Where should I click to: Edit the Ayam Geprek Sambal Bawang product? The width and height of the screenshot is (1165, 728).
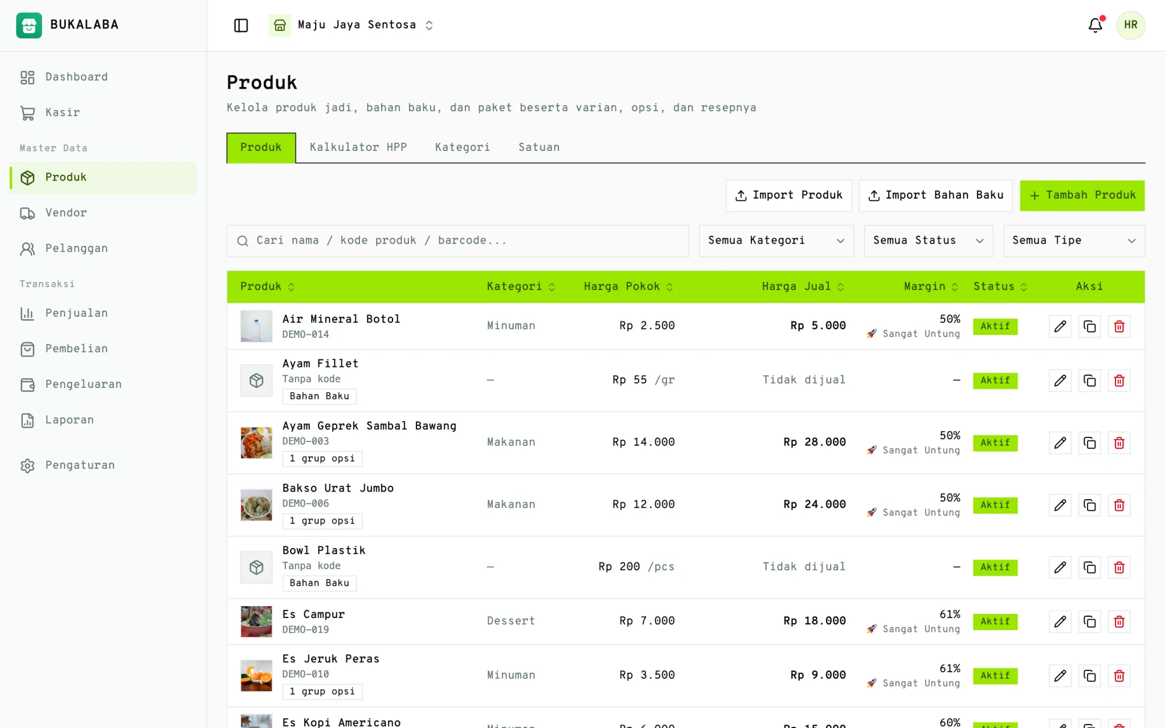[x=1060, y=443]
